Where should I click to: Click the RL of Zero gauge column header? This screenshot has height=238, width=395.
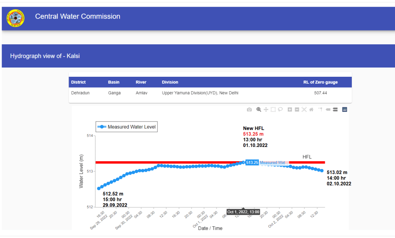pyautogui.click(x=320, y=82)
